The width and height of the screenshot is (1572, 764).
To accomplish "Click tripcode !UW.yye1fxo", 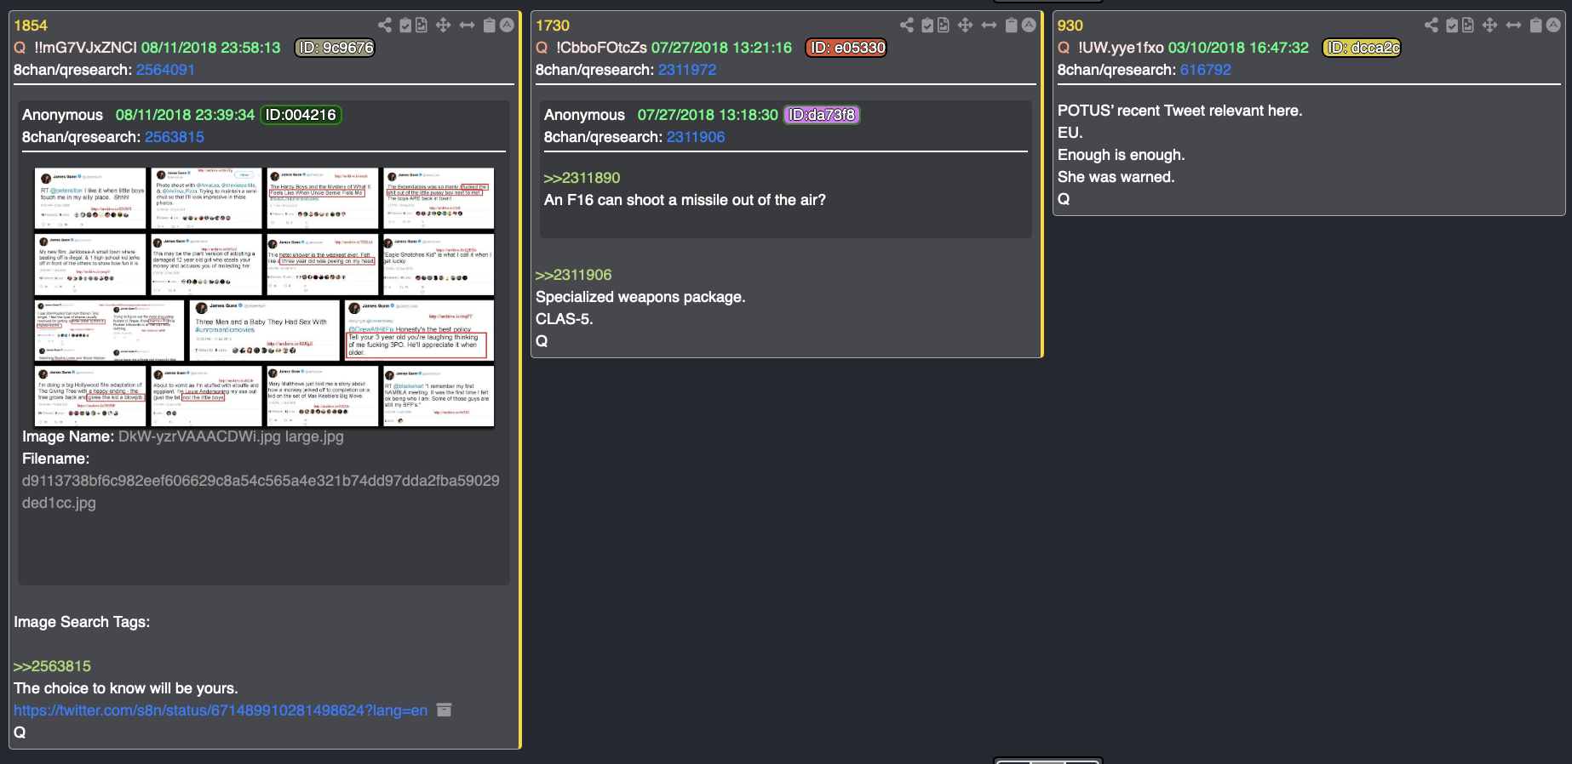I will click(1121, 48).
